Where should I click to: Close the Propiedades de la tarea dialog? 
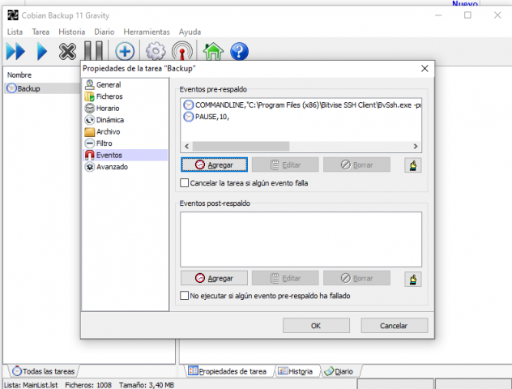tap(425, 69)
